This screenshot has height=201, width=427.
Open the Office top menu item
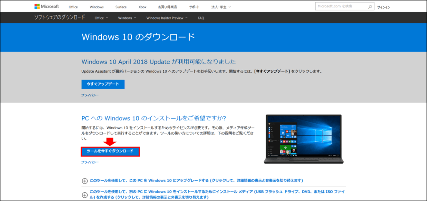(x=73, y=7)
